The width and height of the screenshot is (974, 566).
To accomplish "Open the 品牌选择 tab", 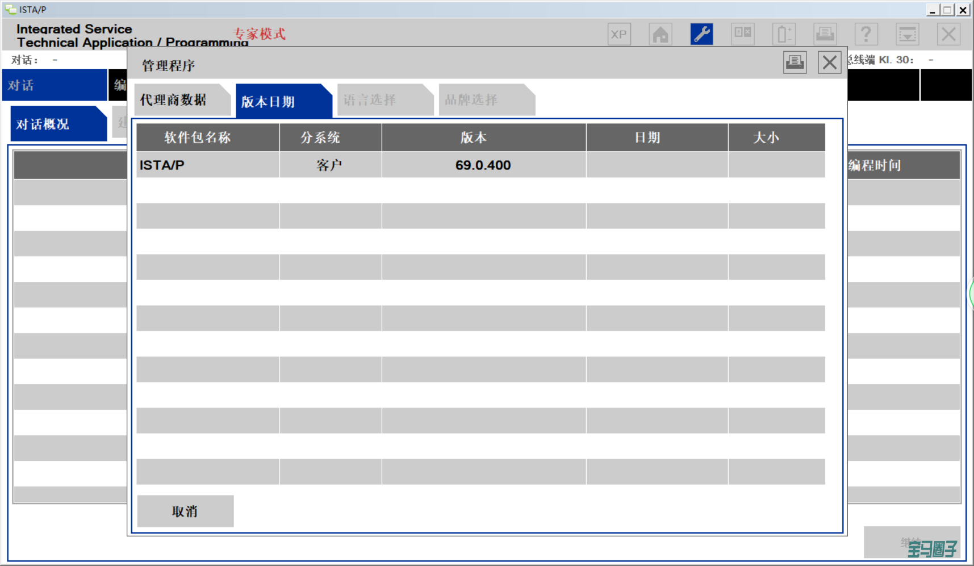I will pyautogui.click(x=481, y=100).
